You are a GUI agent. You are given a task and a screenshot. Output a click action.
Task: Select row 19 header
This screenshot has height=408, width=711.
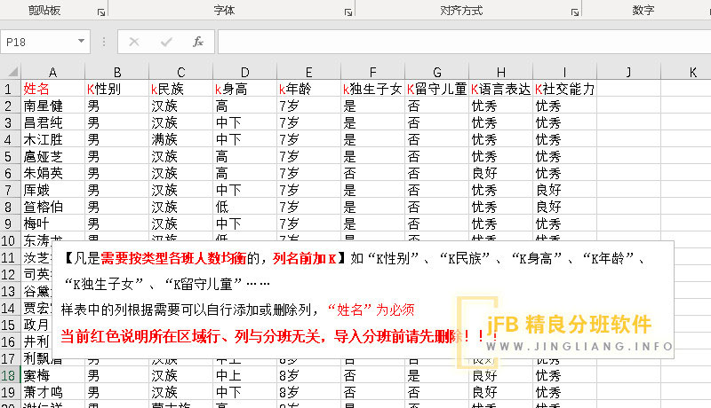(10, 392)
